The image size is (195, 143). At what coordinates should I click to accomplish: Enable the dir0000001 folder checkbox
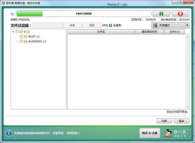[x=21, y=41]
